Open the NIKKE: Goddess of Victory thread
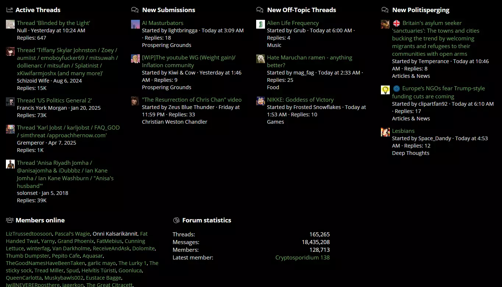 pyautogui.click(x=300, y=100)
